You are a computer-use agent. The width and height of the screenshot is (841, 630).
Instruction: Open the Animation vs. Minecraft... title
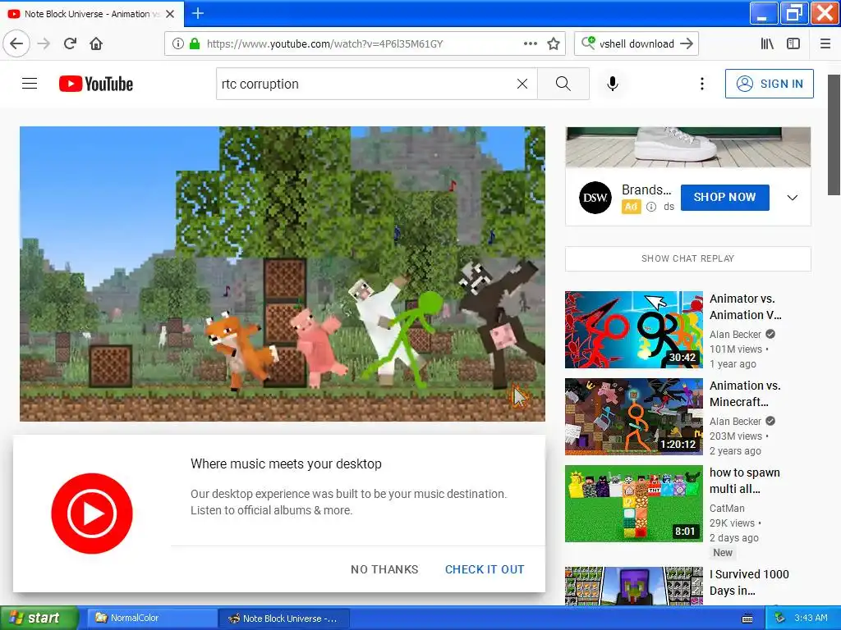coord(745,393)
